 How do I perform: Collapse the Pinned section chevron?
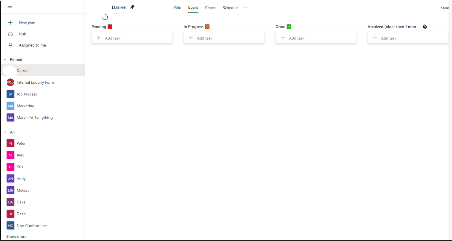[5, 59]
